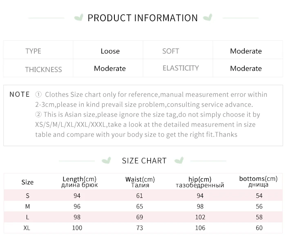Select the SIZE CHART heading
286x244 pixels.
[144, 161]
